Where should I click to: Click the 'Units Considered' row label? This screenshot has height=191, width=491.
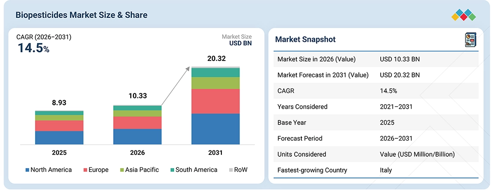302,154
